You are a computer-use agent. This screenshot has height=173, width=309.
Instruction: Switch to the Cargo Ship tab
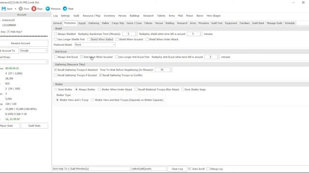118,23
